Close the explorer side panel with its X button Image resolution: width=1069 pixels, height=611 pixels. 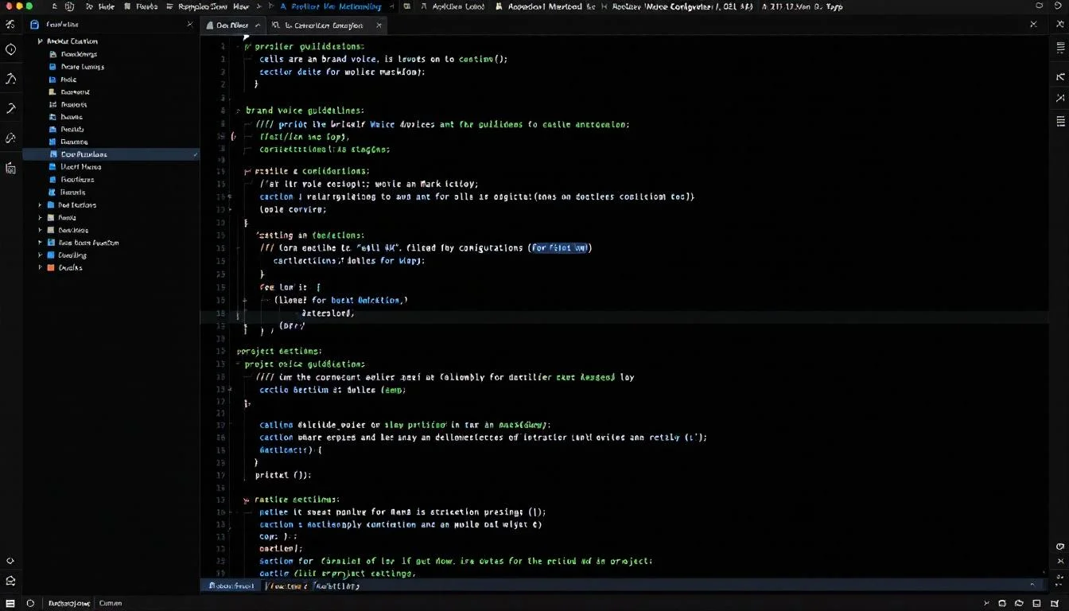coord(189,25)
